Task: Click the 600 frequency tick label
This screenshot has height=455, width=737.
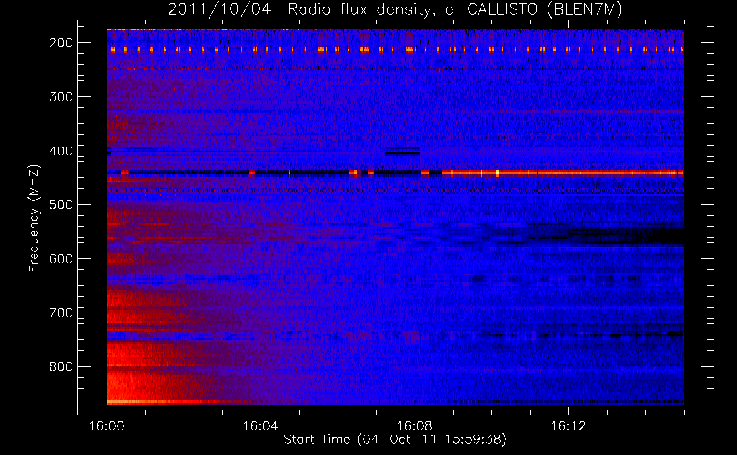Action: tap(61, 259)
